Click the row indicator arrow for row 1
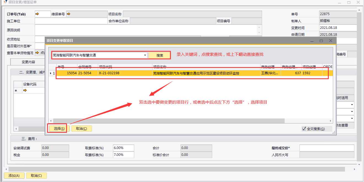This screenshot has height=182, width=364. click(50, 73)
